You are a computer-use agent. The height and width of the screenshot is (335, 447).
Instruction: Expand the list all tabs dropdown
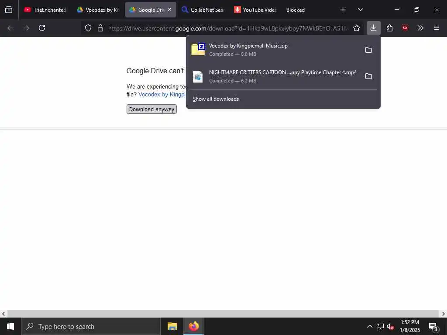click(x=360, y=10)
